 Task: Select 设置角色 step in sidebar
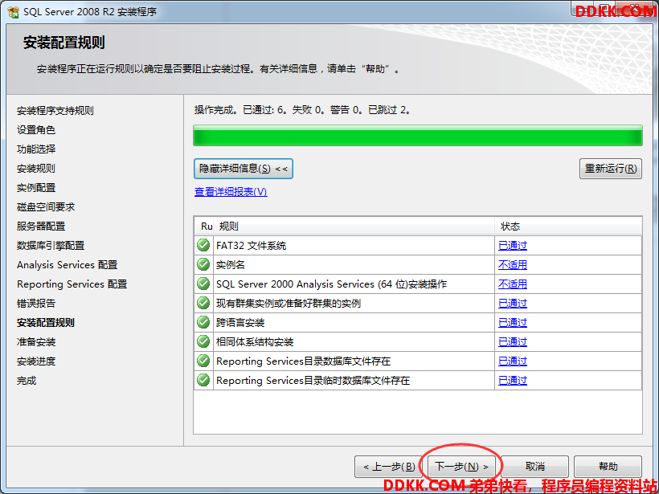click(x=36, y=130)
